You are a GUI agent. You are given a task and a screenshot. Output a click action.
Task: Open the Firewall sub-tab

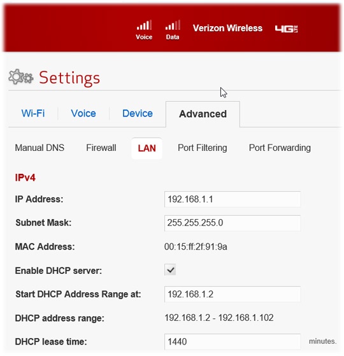[x=101, y=148]
